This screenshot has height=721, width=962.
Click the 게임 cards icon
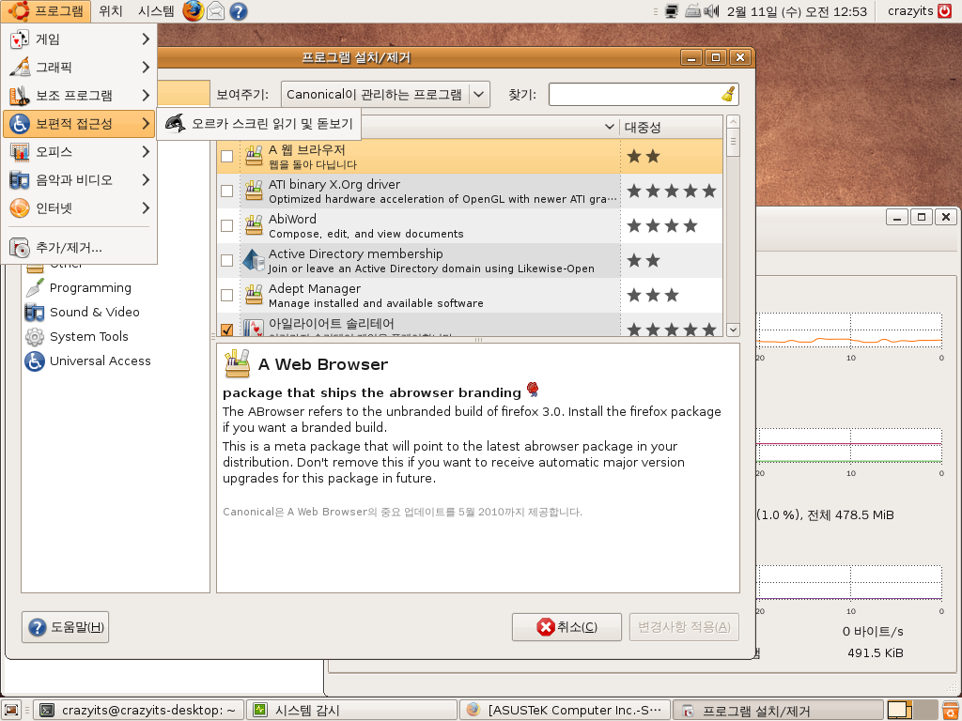tap(20, 39)
